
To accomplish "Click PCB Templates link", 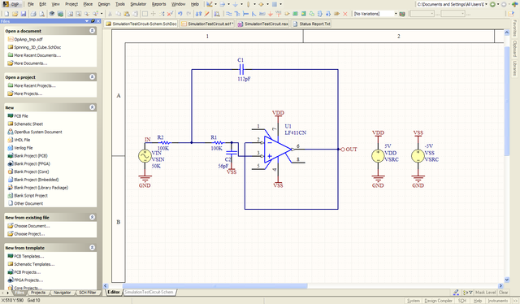I will (x=29, y=256).
